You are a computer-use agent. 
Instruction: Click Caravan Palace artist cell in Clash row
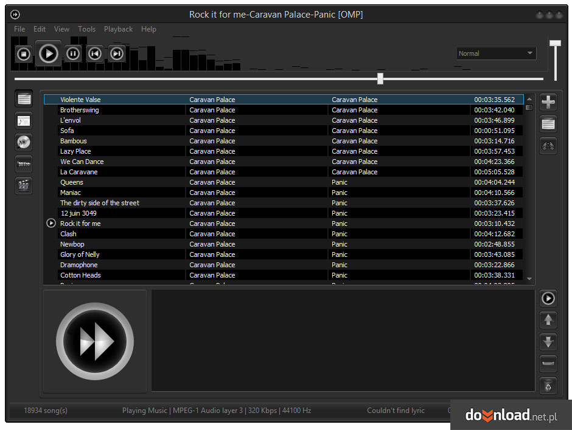(x=212, y=234)
